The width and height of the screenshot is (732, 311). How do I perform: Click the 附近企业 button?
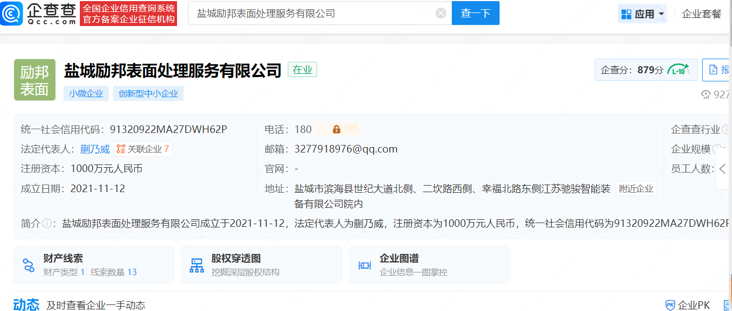(636, 189)
